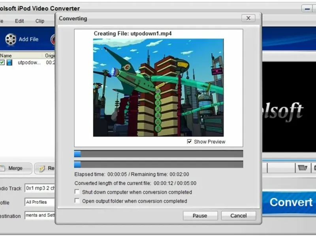Uncheck the Show Preview checkbox
This screenshot has height=237, width=316.
[x=189, y=141]
